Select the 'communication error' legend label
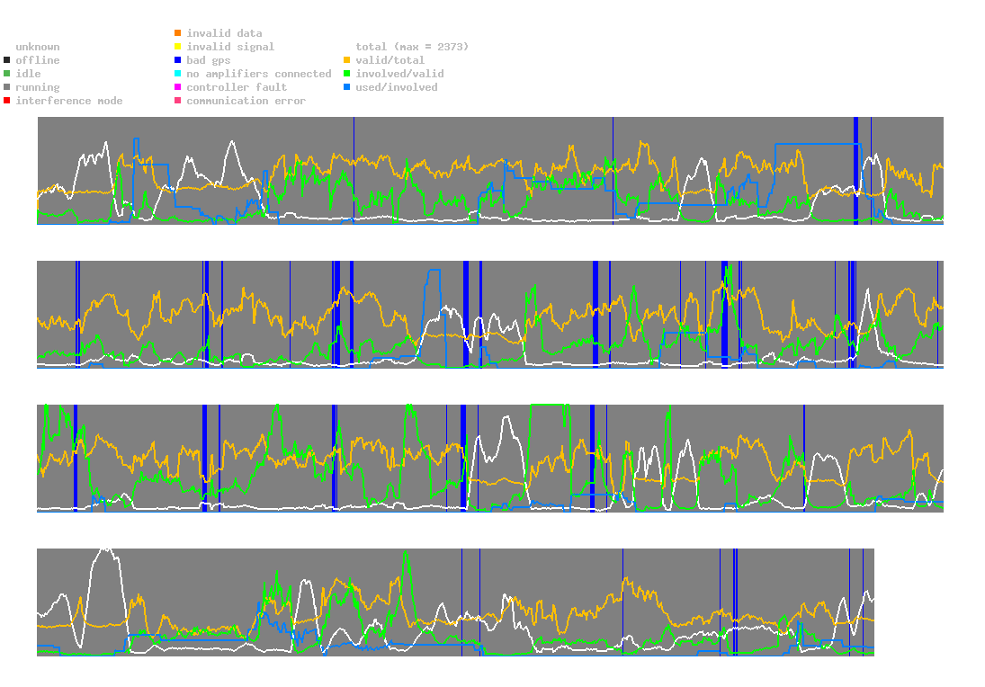985x687 pixels. pos(246,101)
